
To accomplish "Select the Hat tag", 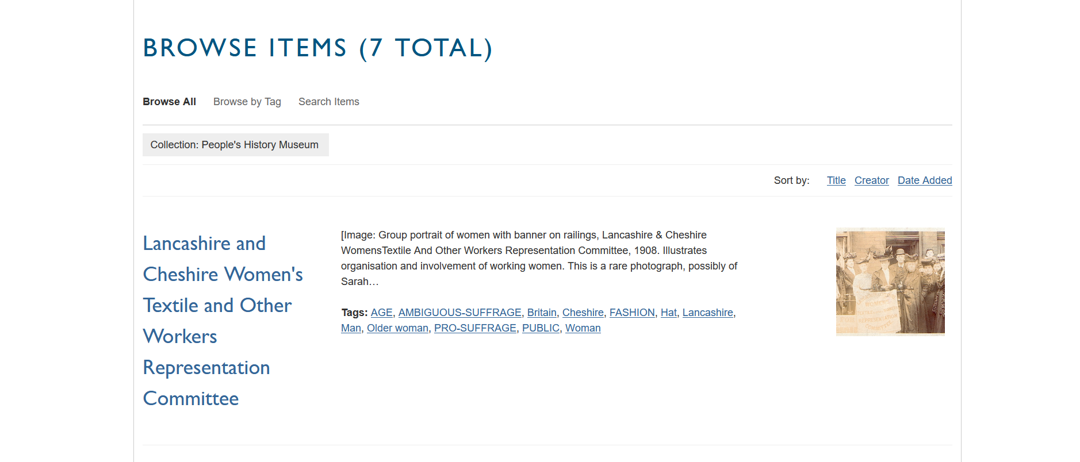I will [668, 313].
